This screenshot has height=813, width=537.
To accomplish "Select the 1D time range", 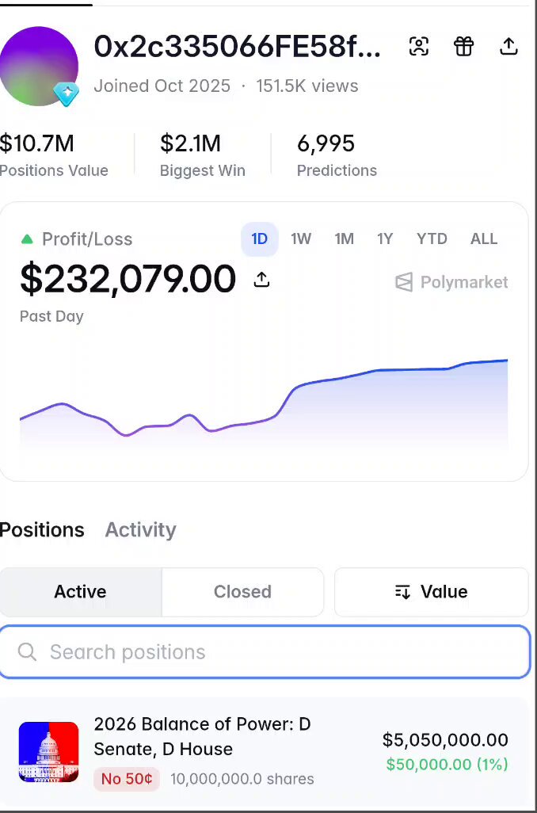I will (x=259, y=239).
